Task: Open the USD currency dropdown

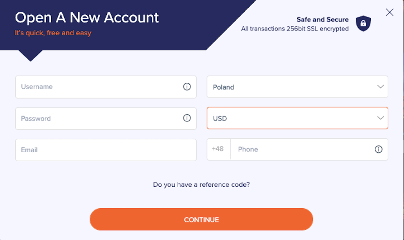Action: coord(297,118)
